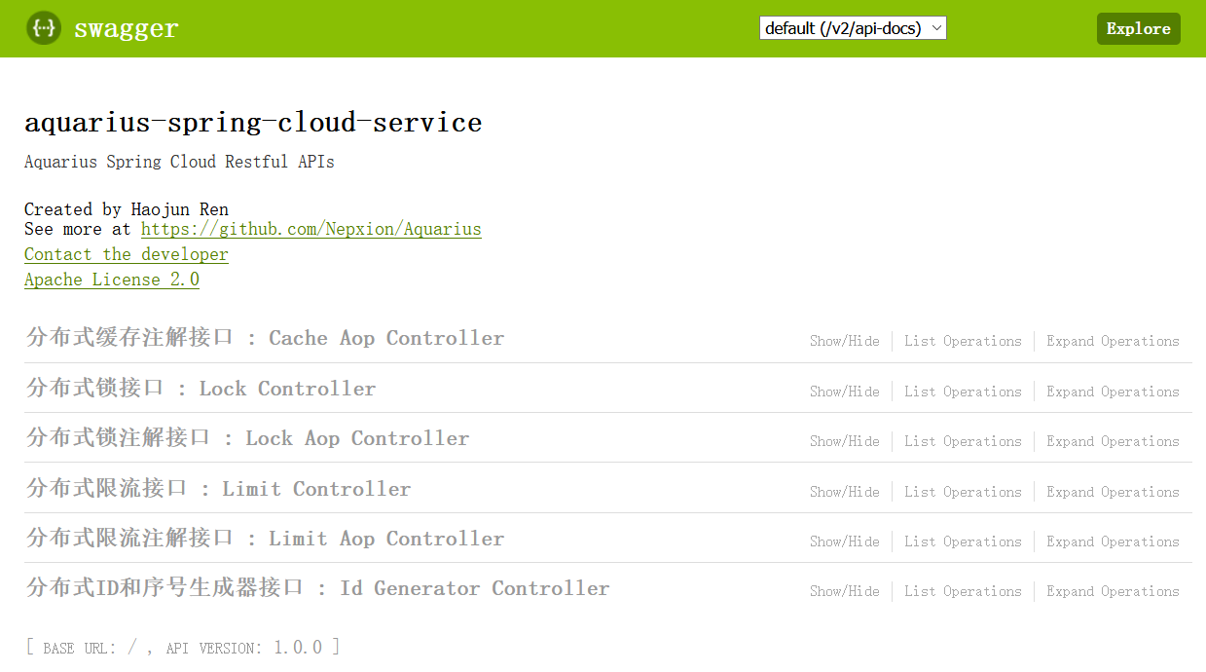
Task: Expand the Lock Controller heading
Action: click(201, 389)
